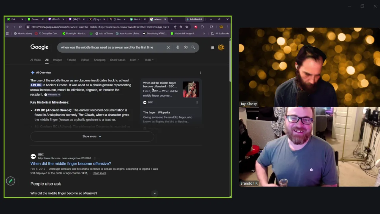Viewport: 380px width, 214px height.
Task: Open the Khan Academy bookmark
Action: [x=23, y=34]
